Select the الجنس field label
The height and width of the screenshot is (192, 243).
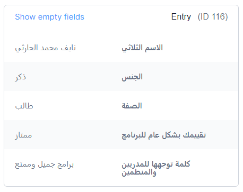click(132, 77)
